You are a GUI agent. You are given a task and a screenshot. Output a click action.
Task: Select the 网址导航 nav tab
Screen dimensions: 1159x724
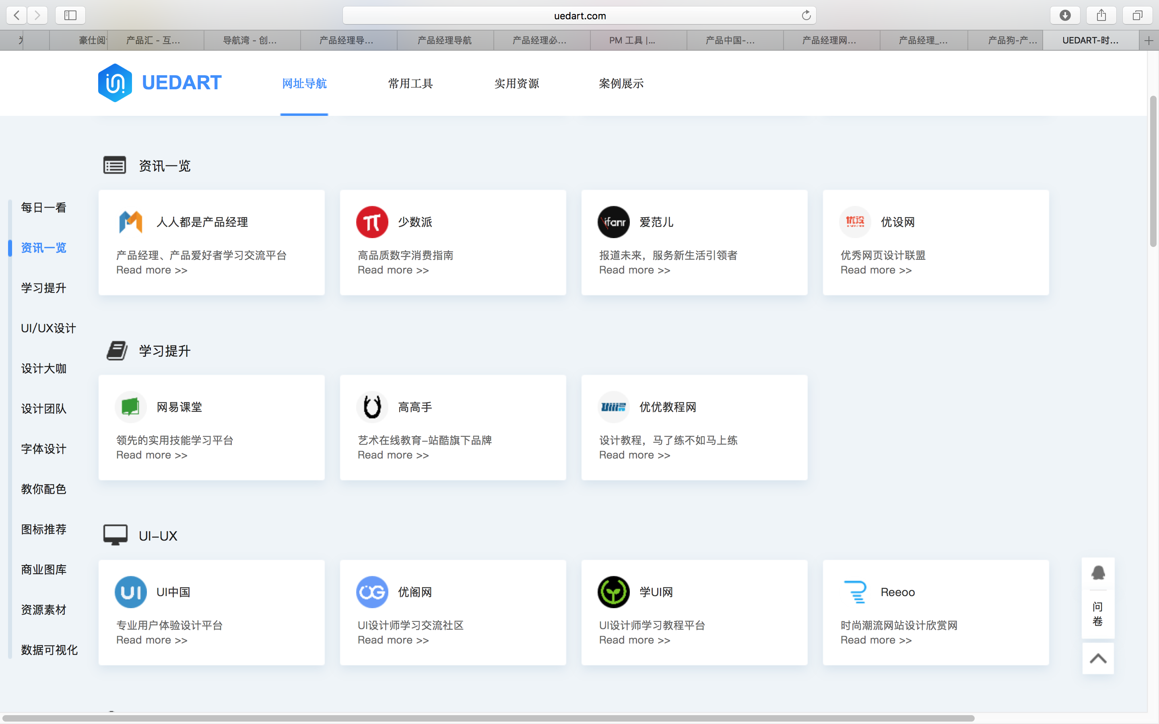[304, 83]
